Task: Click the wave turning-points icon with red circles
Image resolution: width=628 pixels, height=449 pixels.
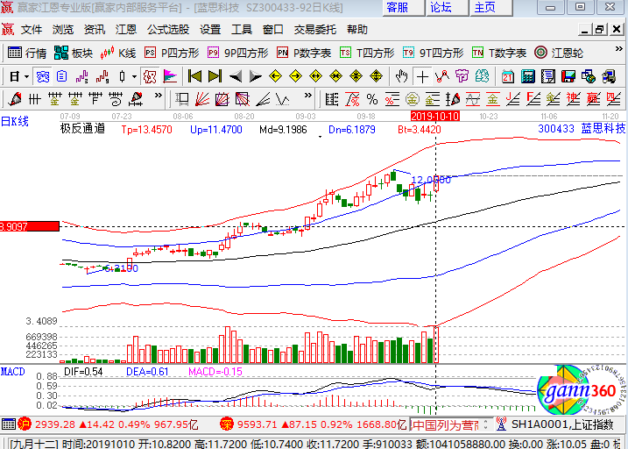Action: [x=442, y=76]
